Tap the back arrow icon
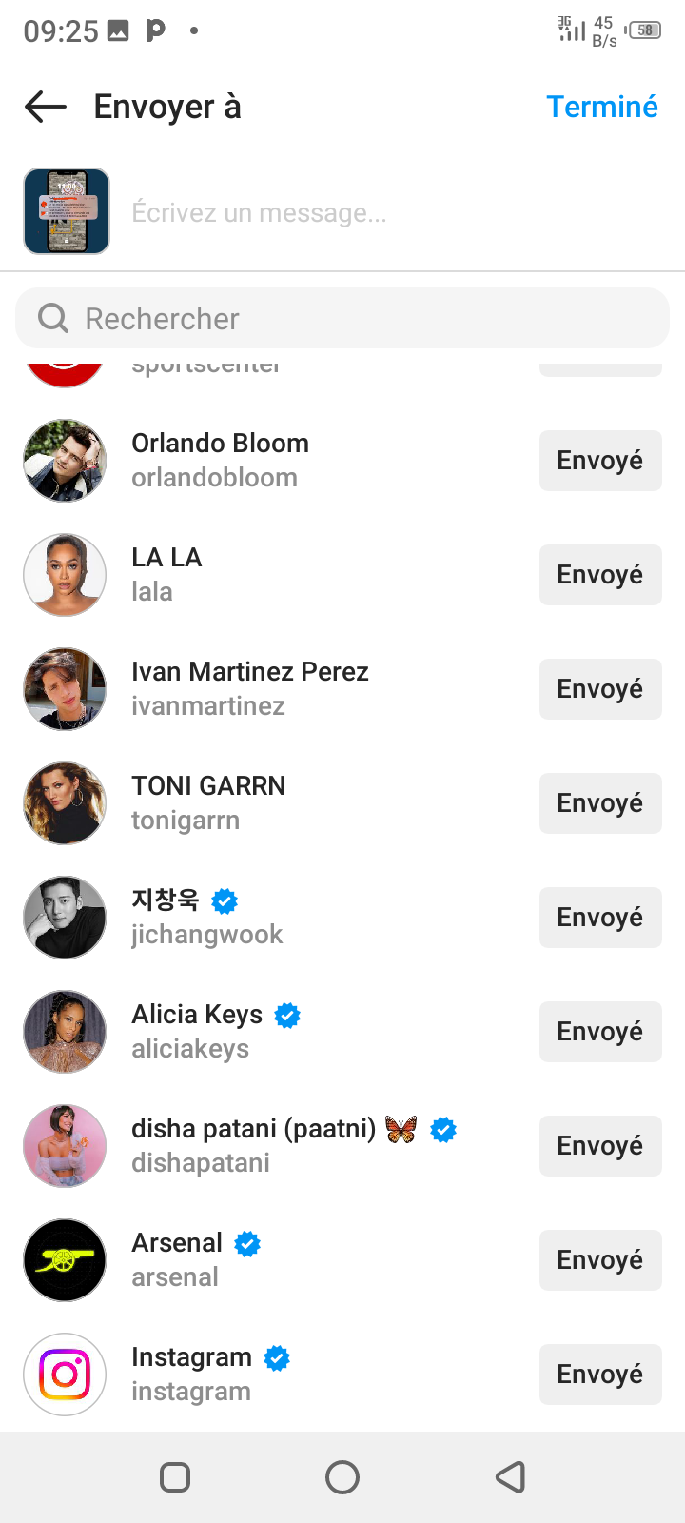685x1523 pixels. click(45, 107)
